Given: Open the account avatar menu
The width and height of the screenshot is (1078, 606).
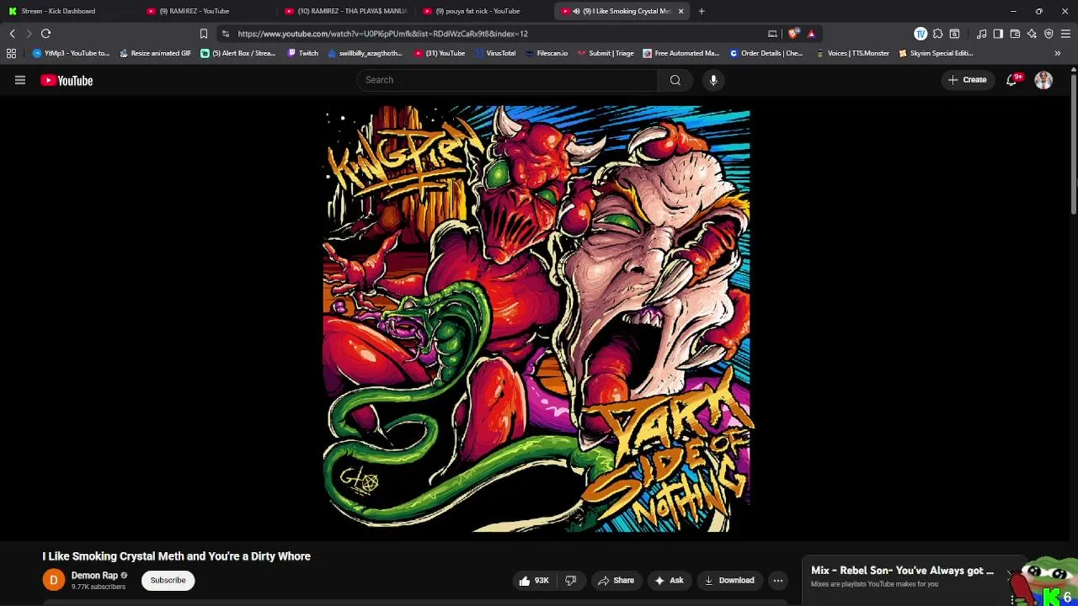Looking at the screenshot, I should pyautogui.click(x=1043, y=80).
